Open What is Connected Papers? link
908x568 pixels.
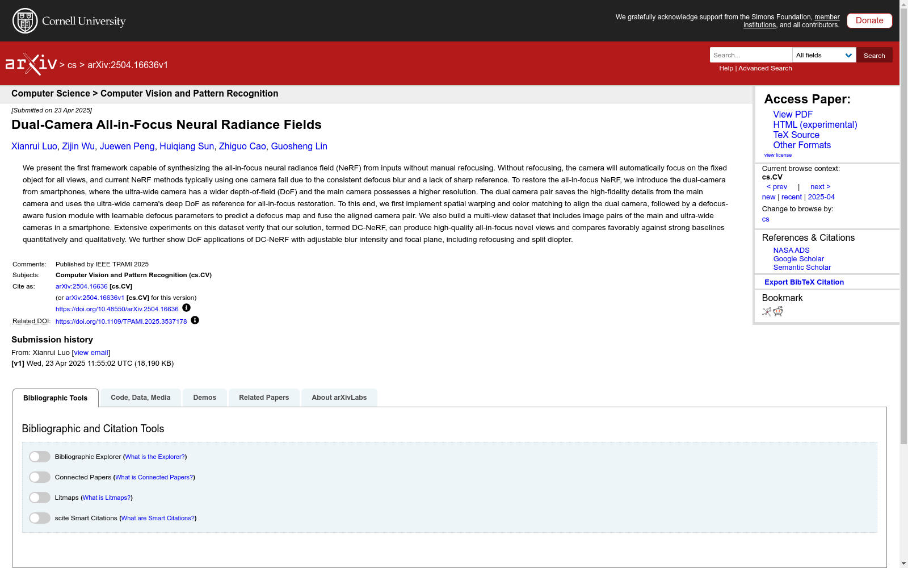154,478
